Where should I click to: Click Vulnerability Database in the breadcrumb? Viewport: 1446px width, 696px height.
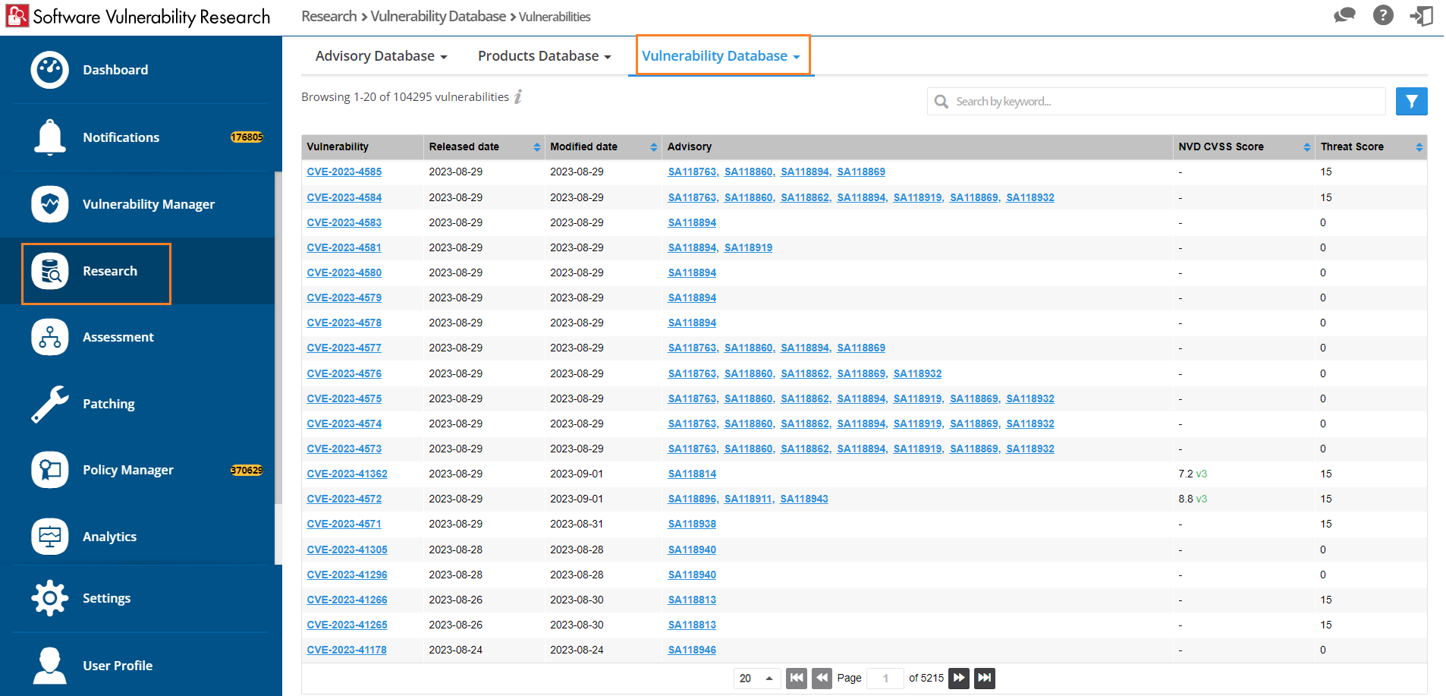coord(438,16)
